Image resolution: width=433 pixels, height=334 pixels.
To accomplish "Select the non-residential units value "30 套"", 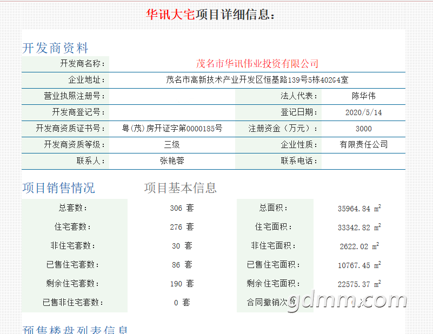I will (x=182, y=246).
